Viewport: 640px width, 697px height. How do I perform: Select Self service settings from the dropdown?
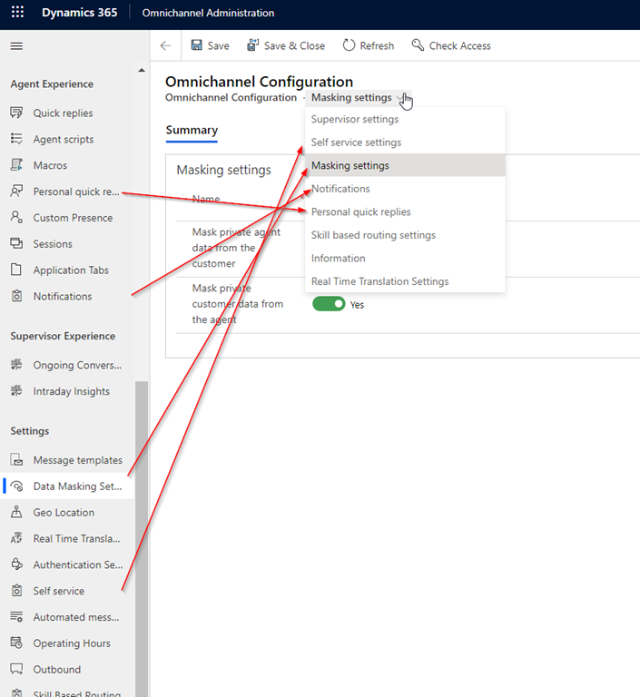pyautogui.click(x=405, y=142)
